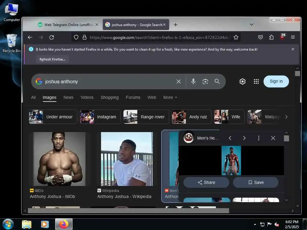Viewport: 307px width, 230px height.
Task: Save the previewed image
Action: pyautogui.click(x=256, y=182)
